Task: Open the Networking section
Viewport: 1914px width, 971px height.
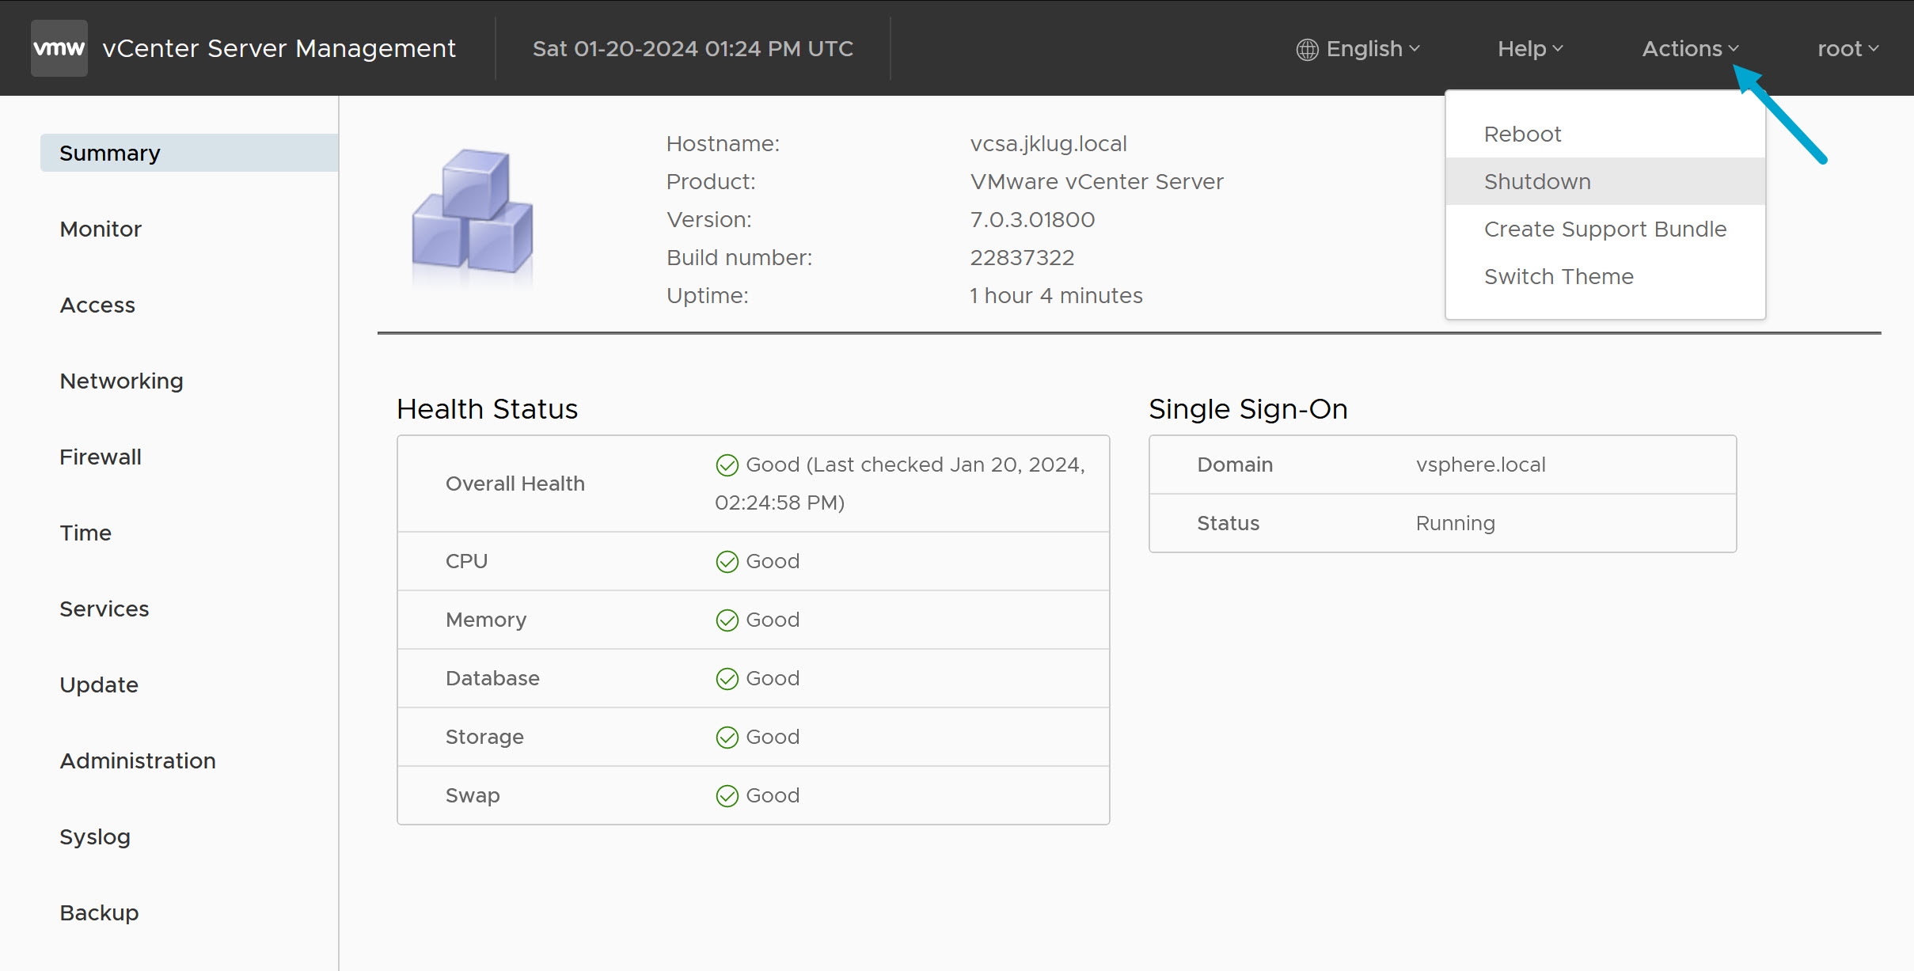Action: 121,381
